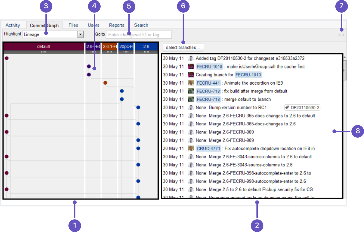This screenshot has width=364, height=232.
Task: Click the Highlight dropdown arrow button
Action: [80, 34]
